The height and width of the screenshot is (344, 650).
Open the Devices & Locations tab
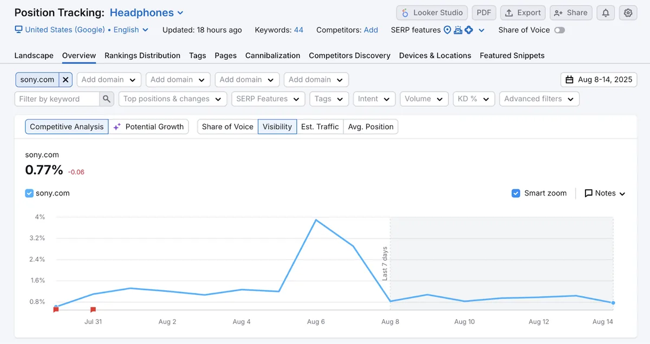(435, 55)
